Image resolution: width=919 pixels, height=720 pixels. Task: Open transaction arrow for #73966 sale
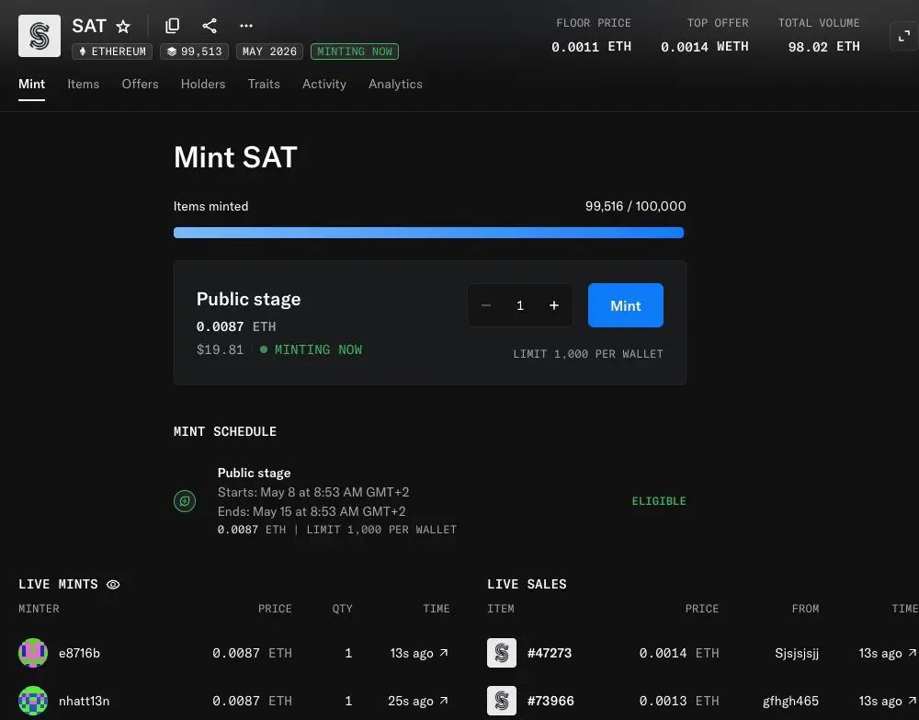pos(912,701)
